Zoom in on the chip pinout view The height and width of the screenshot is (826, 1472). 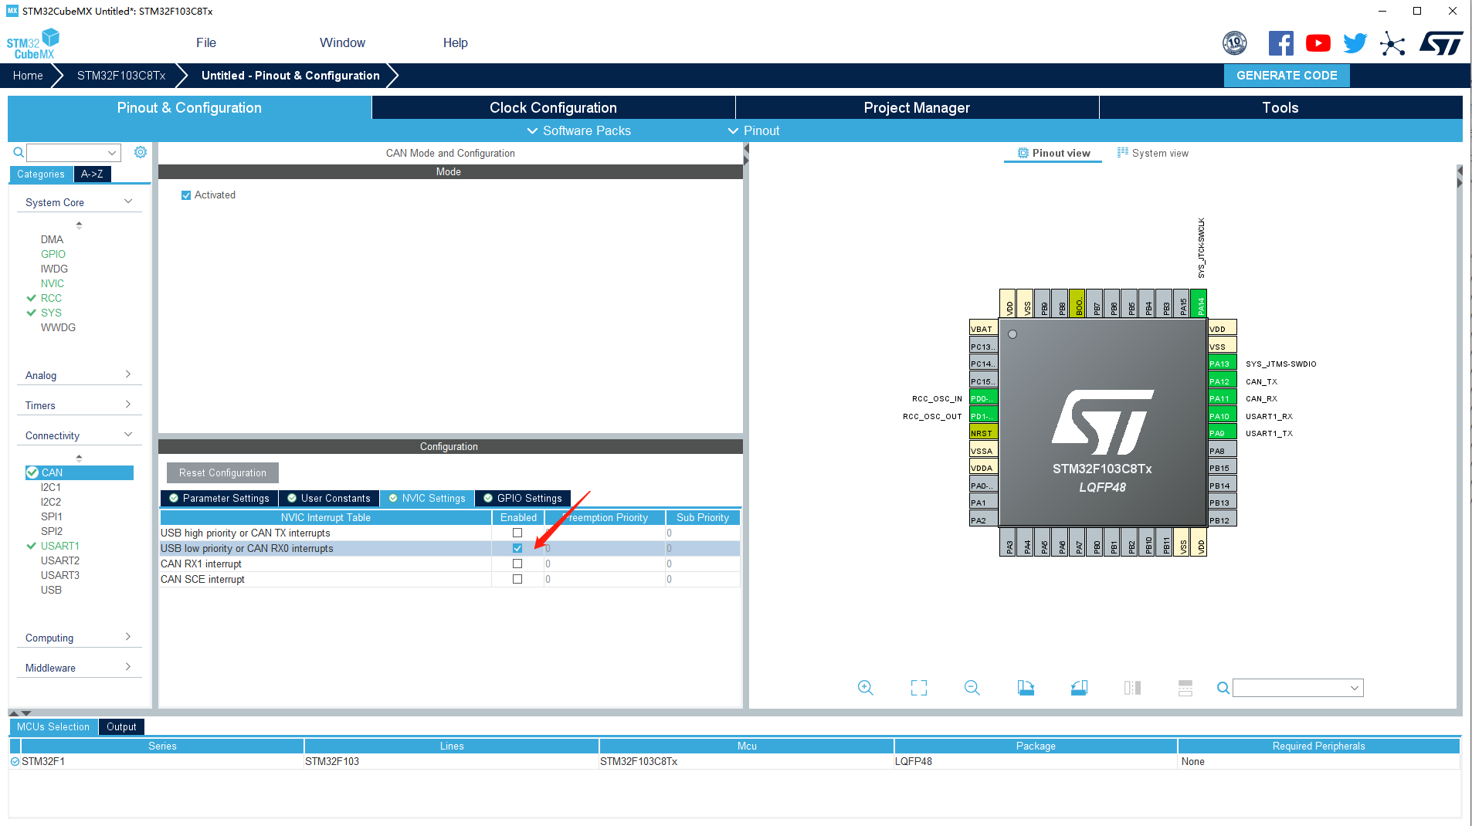(x=865, y=687)
